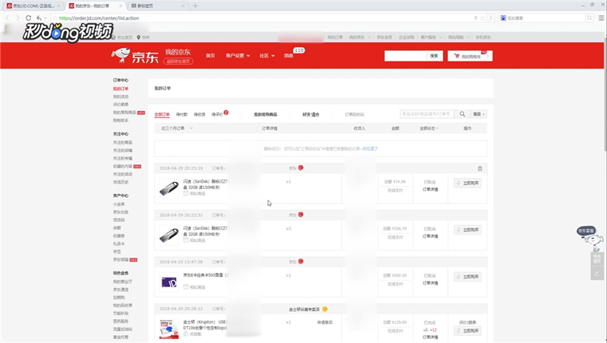Screen dimensions: 607x343
Task: Click the 返回京东首页 button in header
Action: [178, 61]
